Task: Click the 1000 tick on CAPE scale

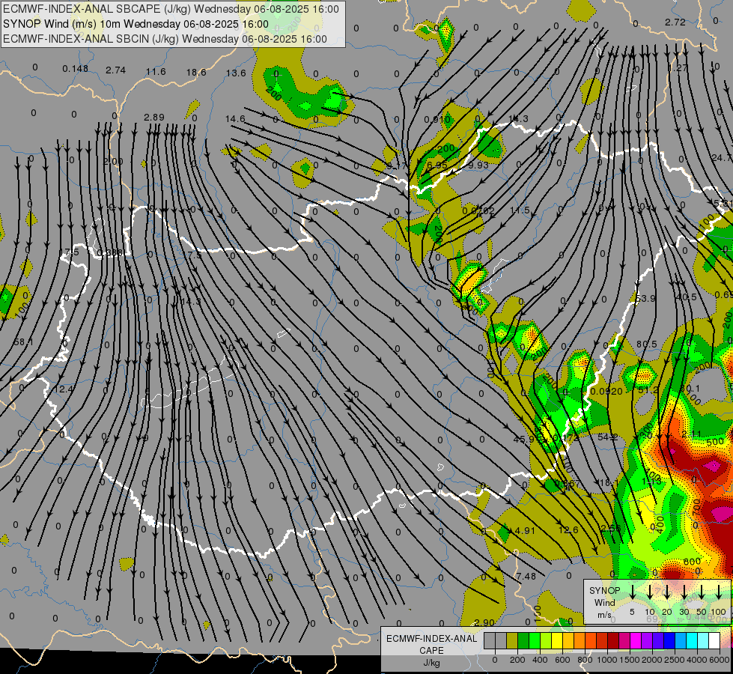Action: coord(607,660)
